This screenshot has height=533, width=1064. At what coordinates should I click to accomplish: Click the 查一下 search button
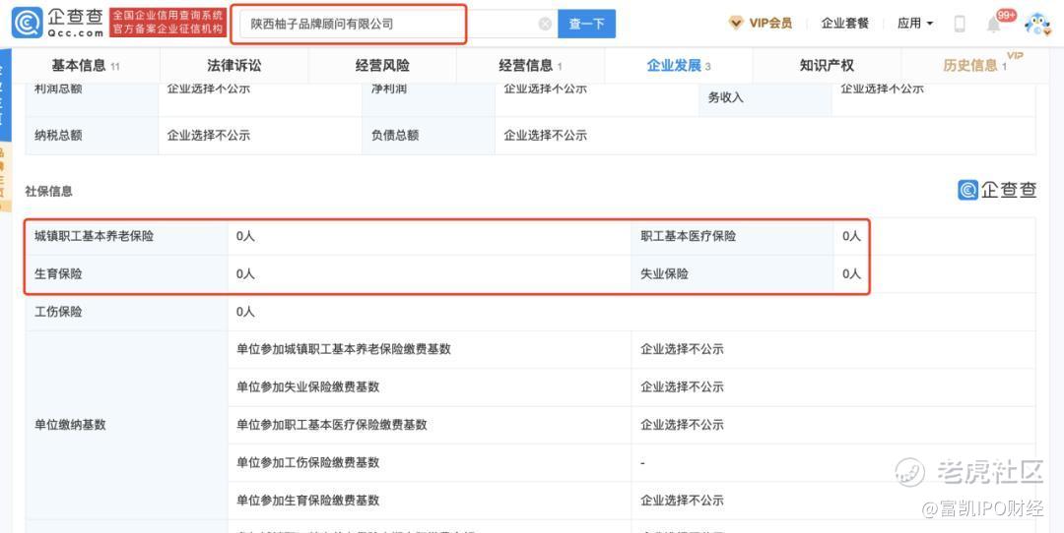(586, 24)
